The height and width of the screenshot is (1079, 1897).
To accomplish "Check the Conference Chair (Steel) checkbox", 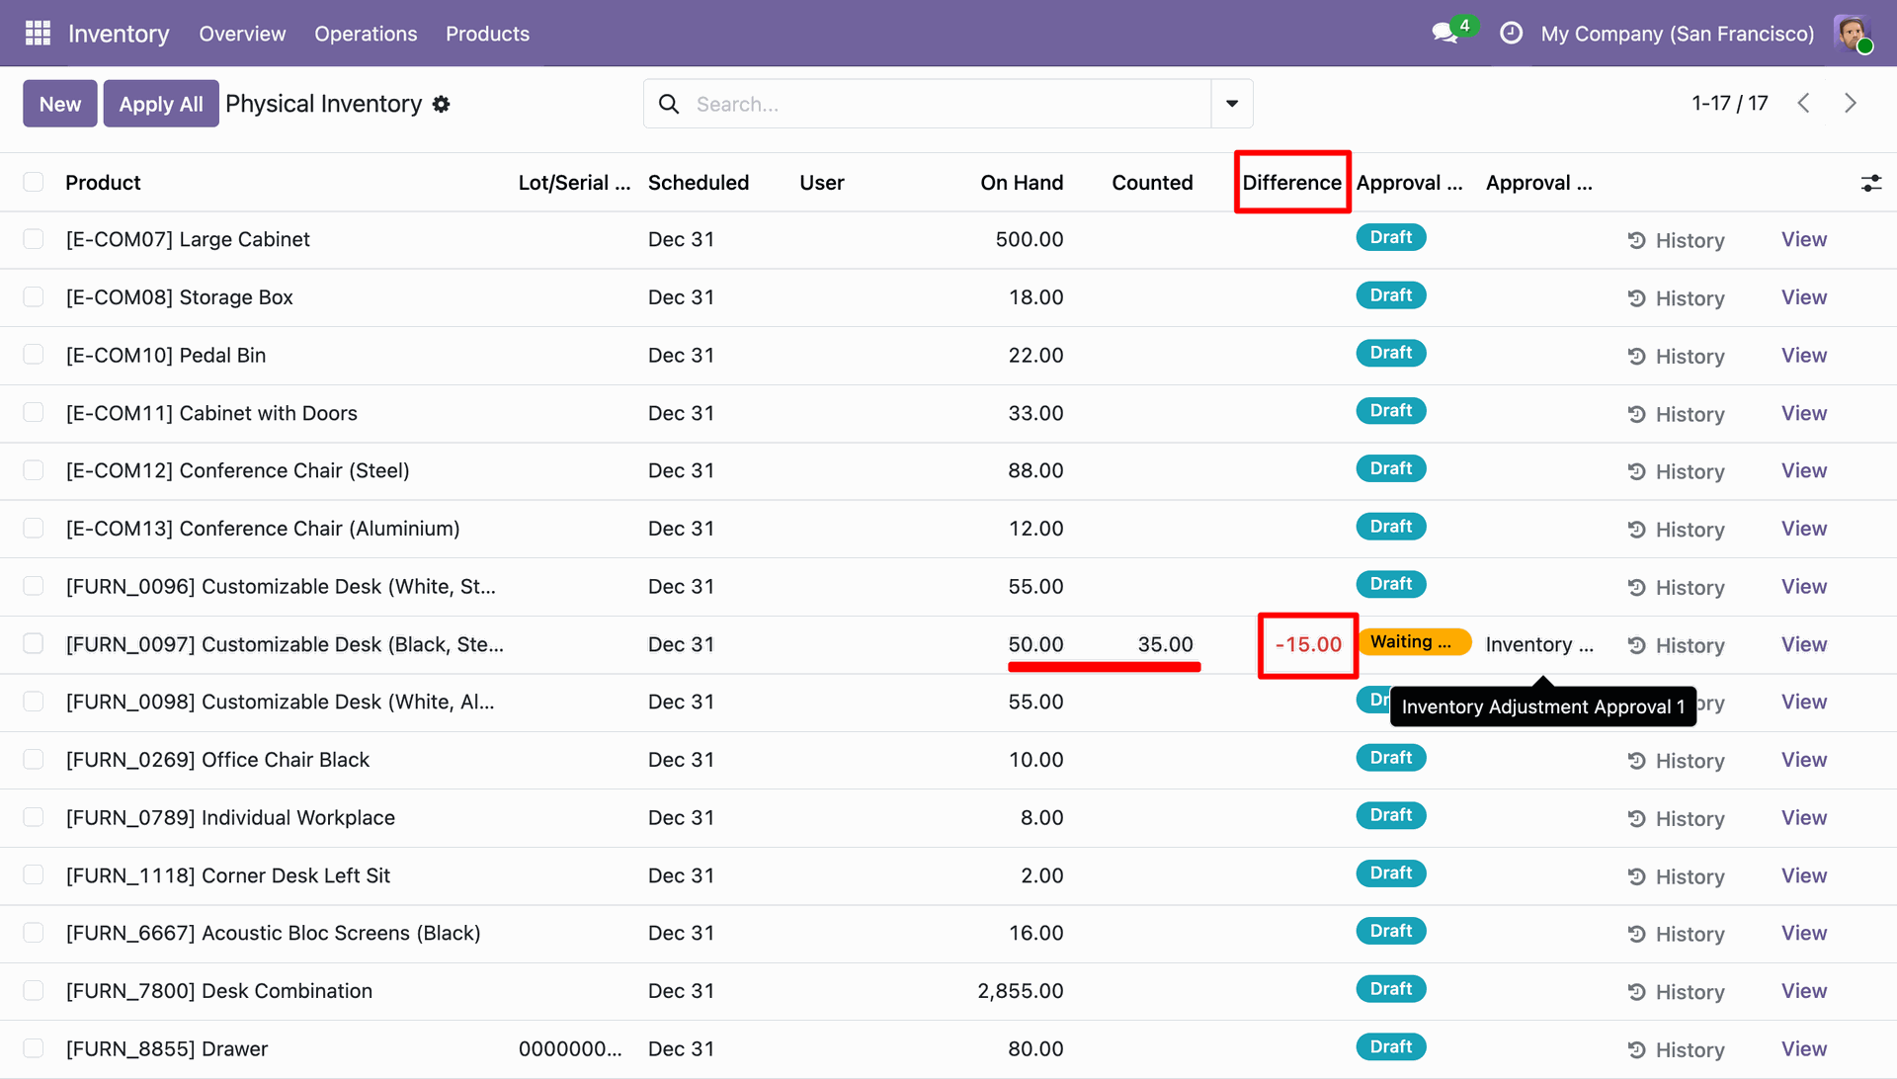I will tap(34, 470).
